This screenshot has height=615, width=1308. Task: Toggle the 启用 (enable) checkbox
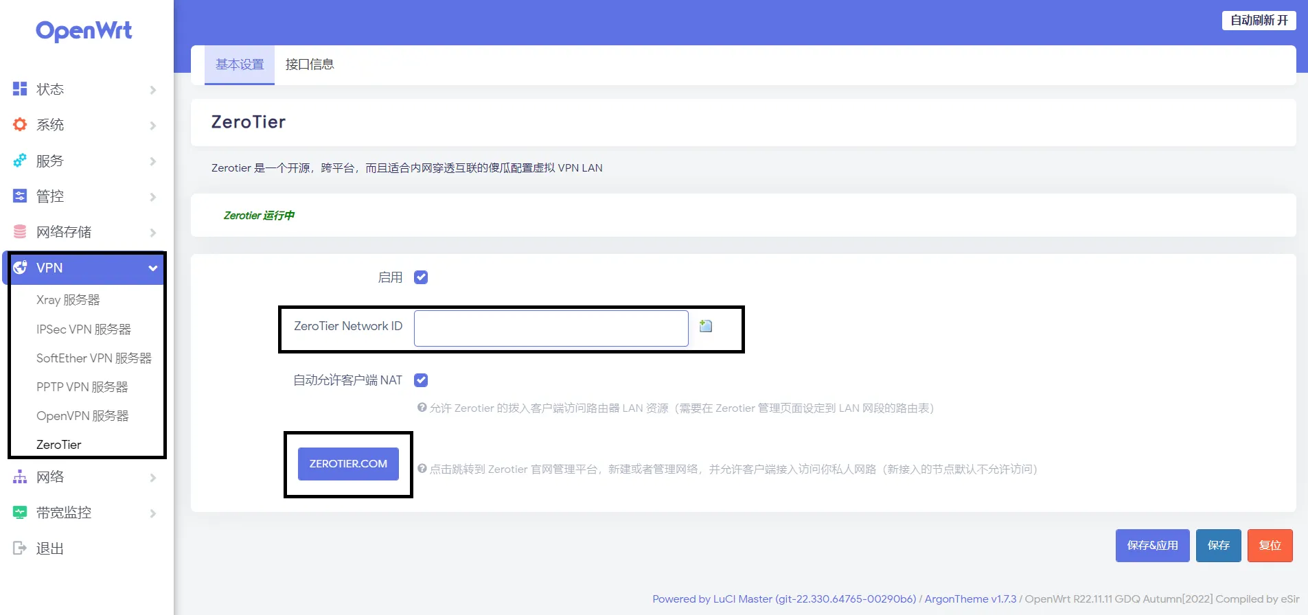(x=421, y=277)
